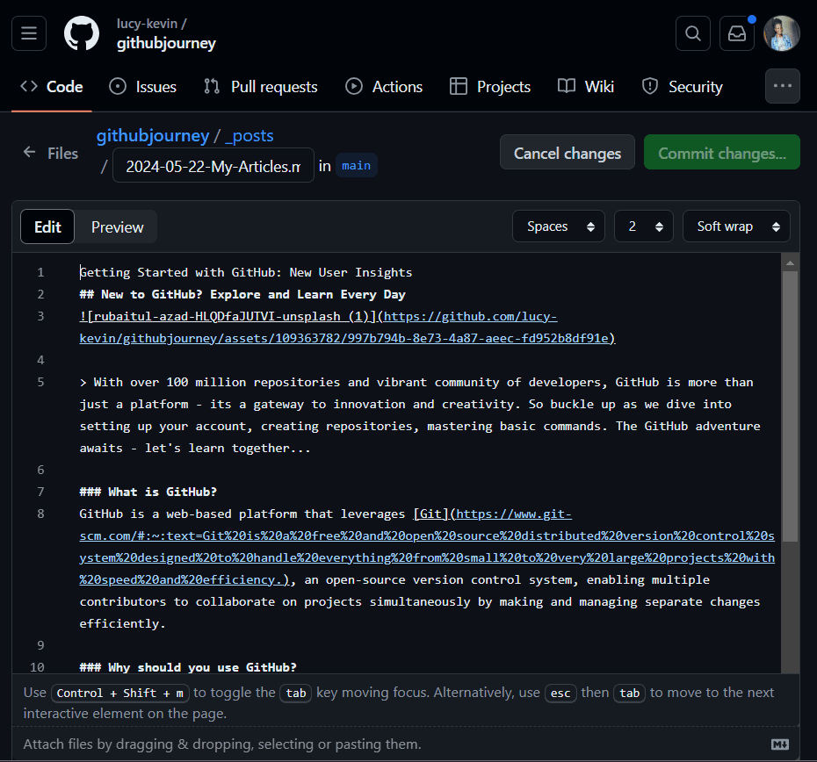817x762 pixels.
Task: Open githubjourney breadcrumb link
Action: tap(153, 135)
